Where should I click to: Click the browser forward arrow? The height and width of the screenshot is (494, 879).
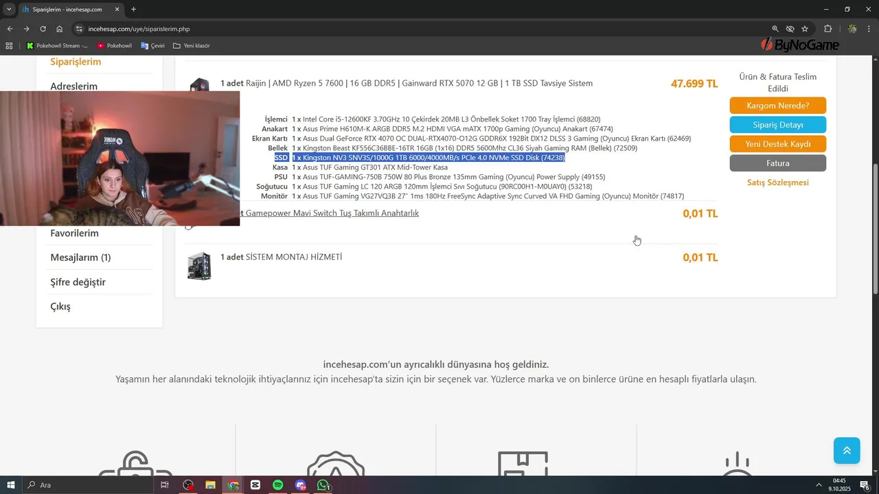[26, 29]
